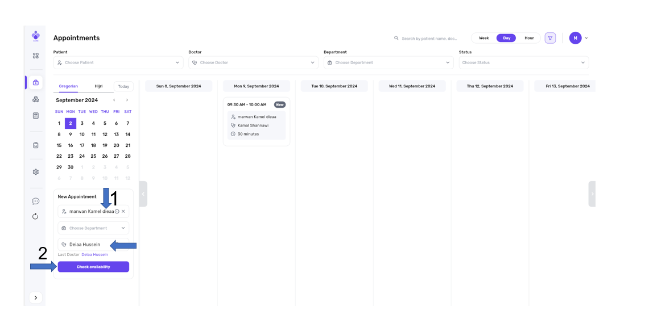Switch to the Hijri calendar tab
649x332 pixels.
98,86
